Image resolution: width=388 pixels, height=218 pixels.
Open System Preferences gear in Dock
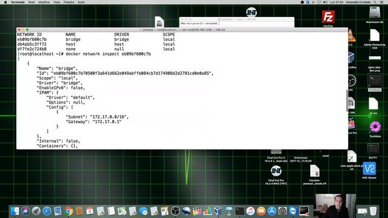point(283,211)
